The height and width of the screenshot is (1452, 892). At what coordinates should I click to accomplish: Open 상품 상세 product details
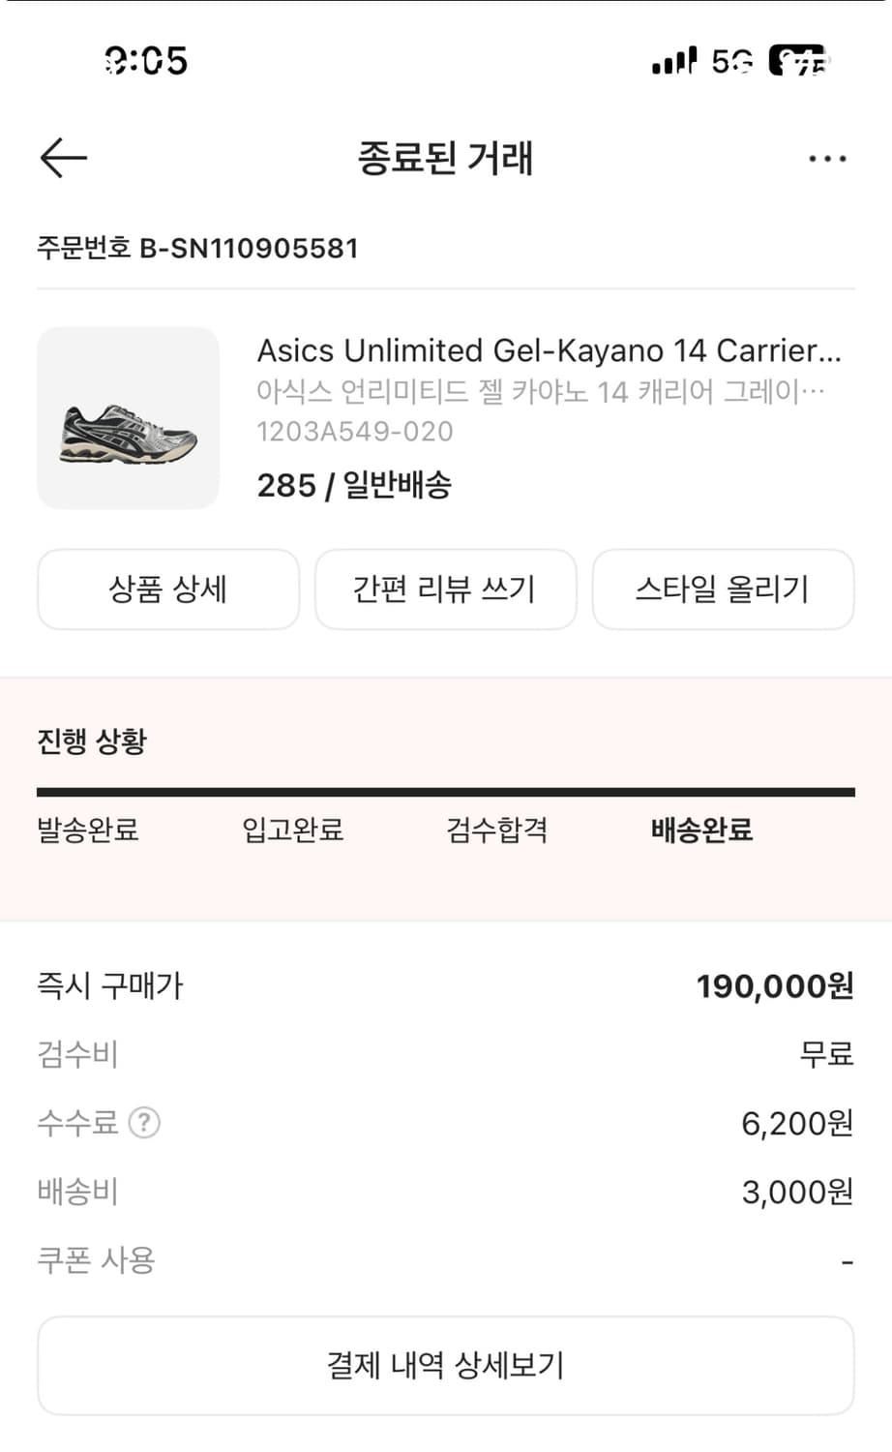[x=168, y=590]
